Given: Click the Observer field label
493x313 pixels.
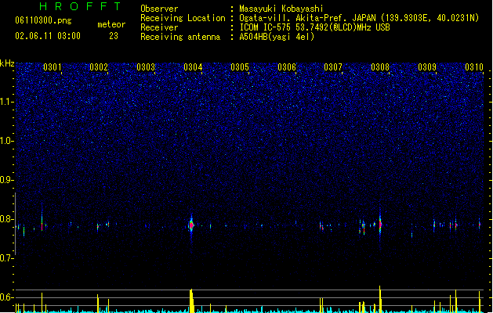Looking at the screenshot, I should click(x=159, y=9).
